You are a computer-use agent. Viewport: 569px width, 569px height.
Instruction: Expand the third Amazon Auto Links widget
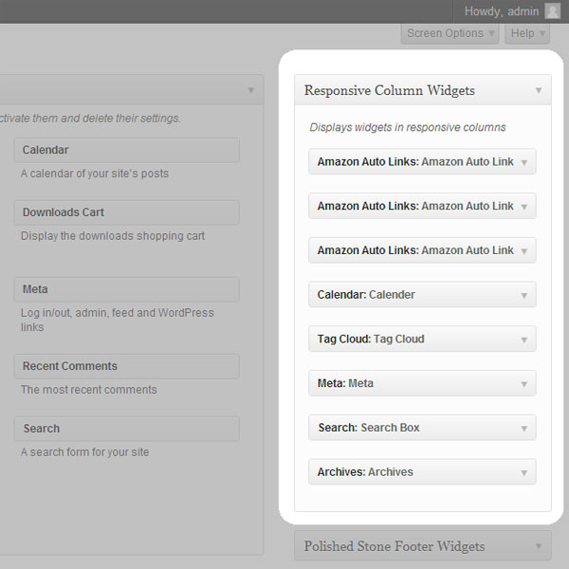[523, 251]
